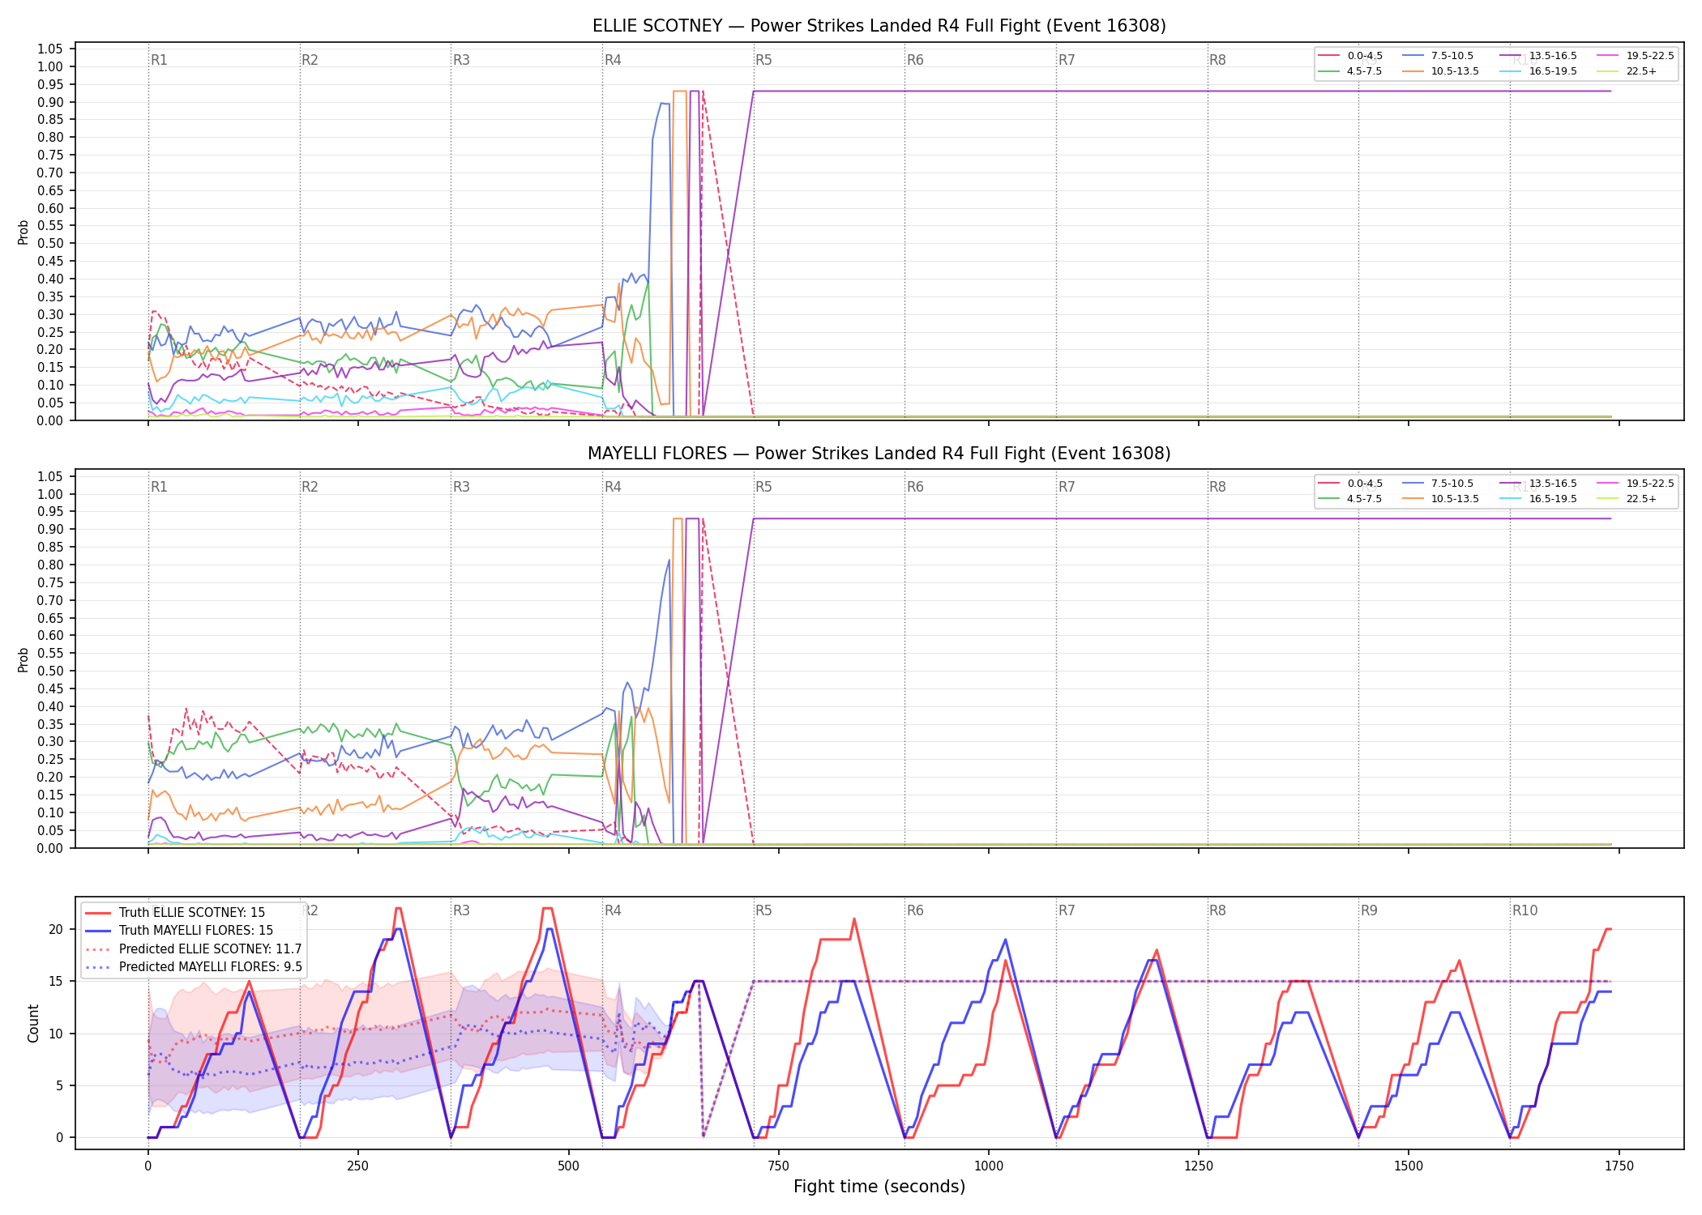Click the R4 round marker in Ellie Scotney chart
1702x1215 pixels.
tap(613, 60)
